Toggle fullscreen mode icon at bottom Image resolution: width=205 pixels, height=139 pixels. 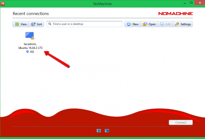pyautogui.click(x=99, y=130)
